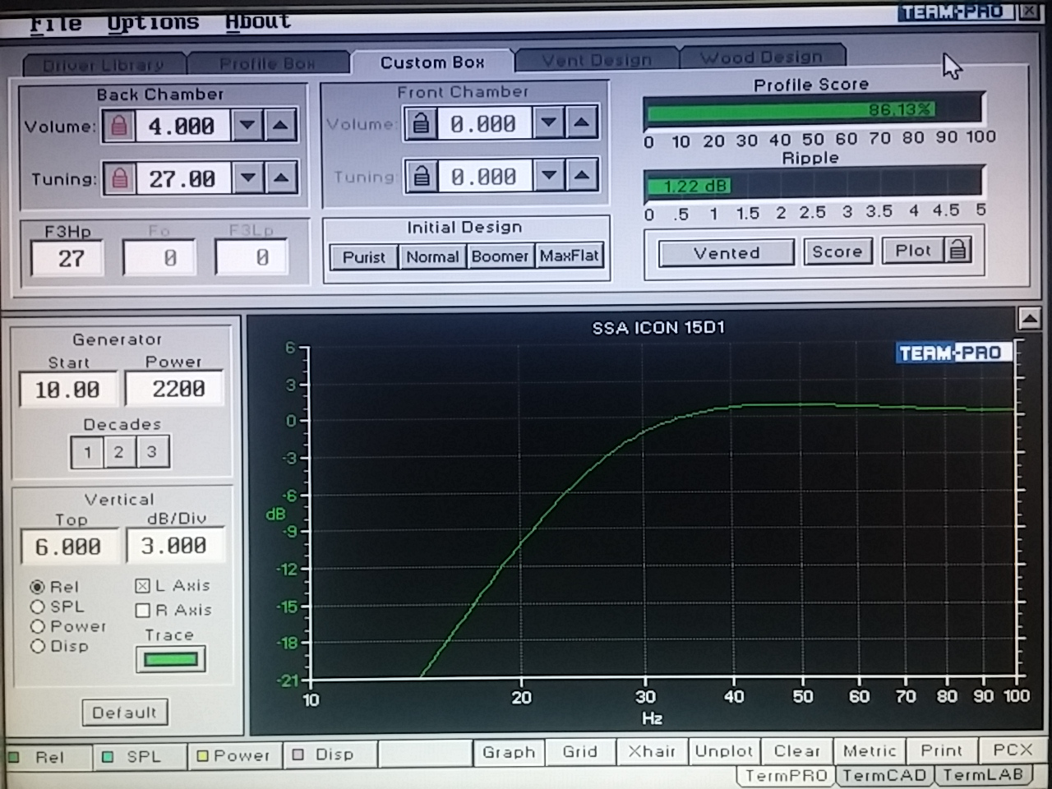Increase Front Chamber Tuning with up arrow
Viewport: 1052px width, 789px height.
pyautogui.click(x=582, y=175)
